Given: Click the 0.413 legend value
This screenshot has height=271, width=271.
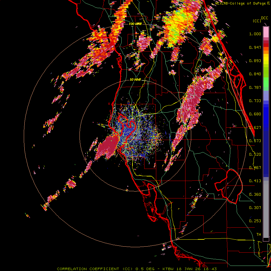Looking at the screenshot, I should 255,181.
